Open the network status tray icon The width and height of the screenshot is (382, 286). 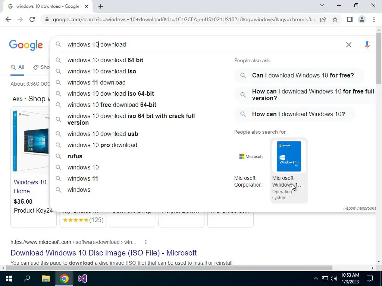point(325,279)
